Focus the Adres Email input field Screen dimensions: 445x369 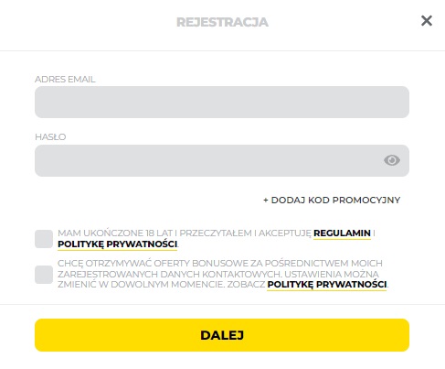pyautogui.click(x=222, y=102)
